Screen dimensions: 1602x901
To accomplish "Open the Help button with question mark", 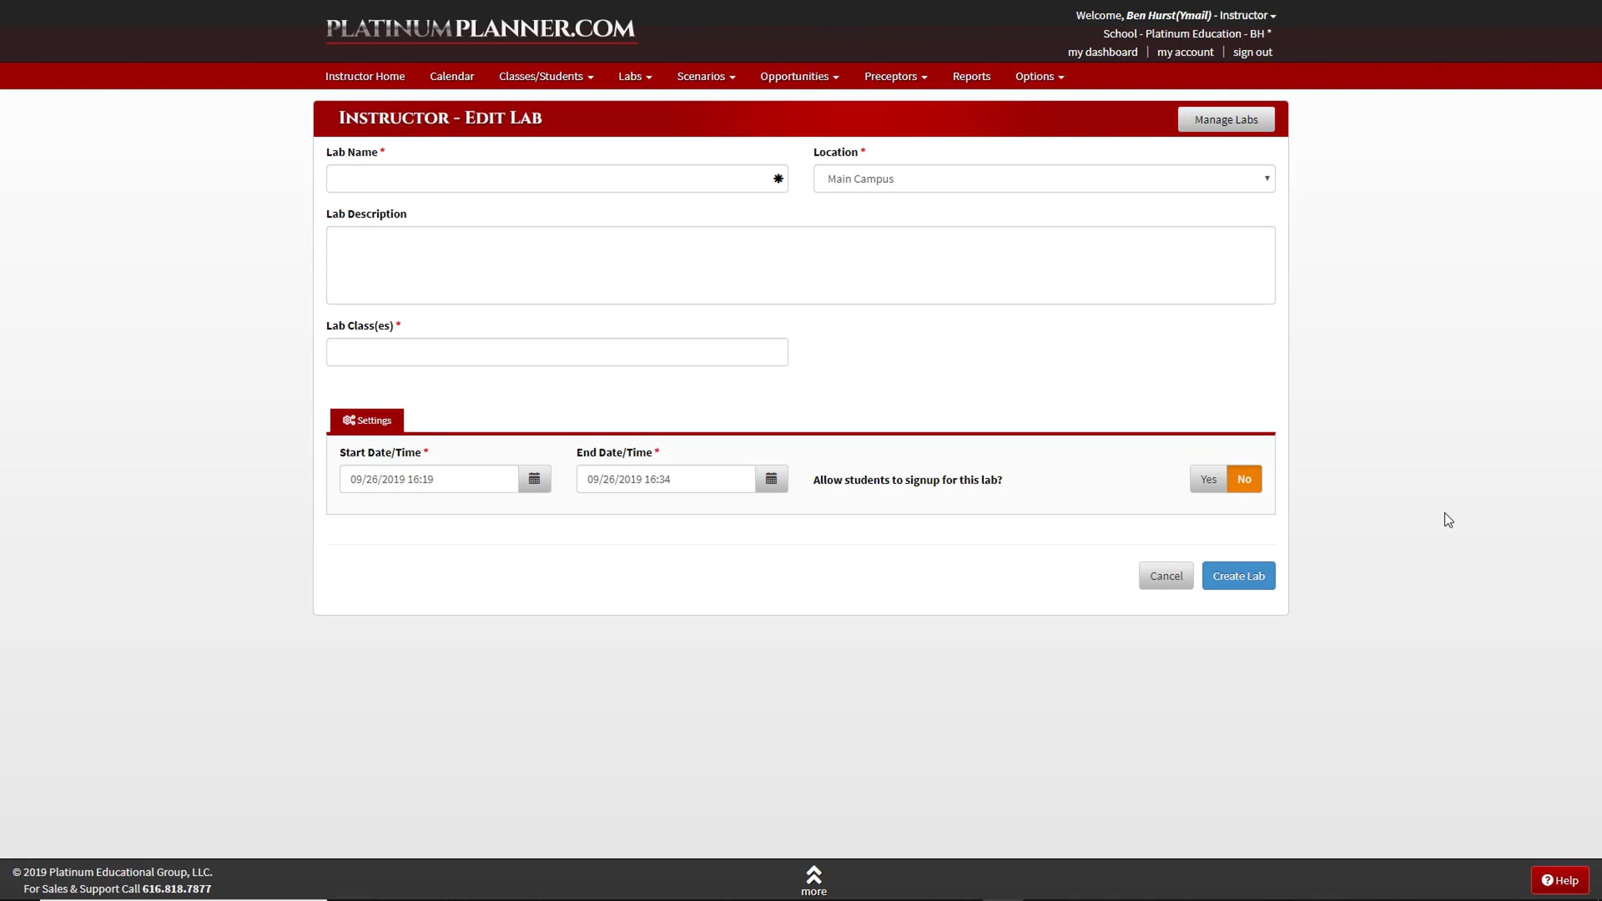I will pos(1559,880).
